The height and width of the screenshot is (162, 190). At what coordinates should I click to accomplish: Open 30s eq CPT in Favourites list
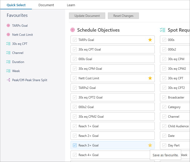pyautogui.click(x=20, y=44)
